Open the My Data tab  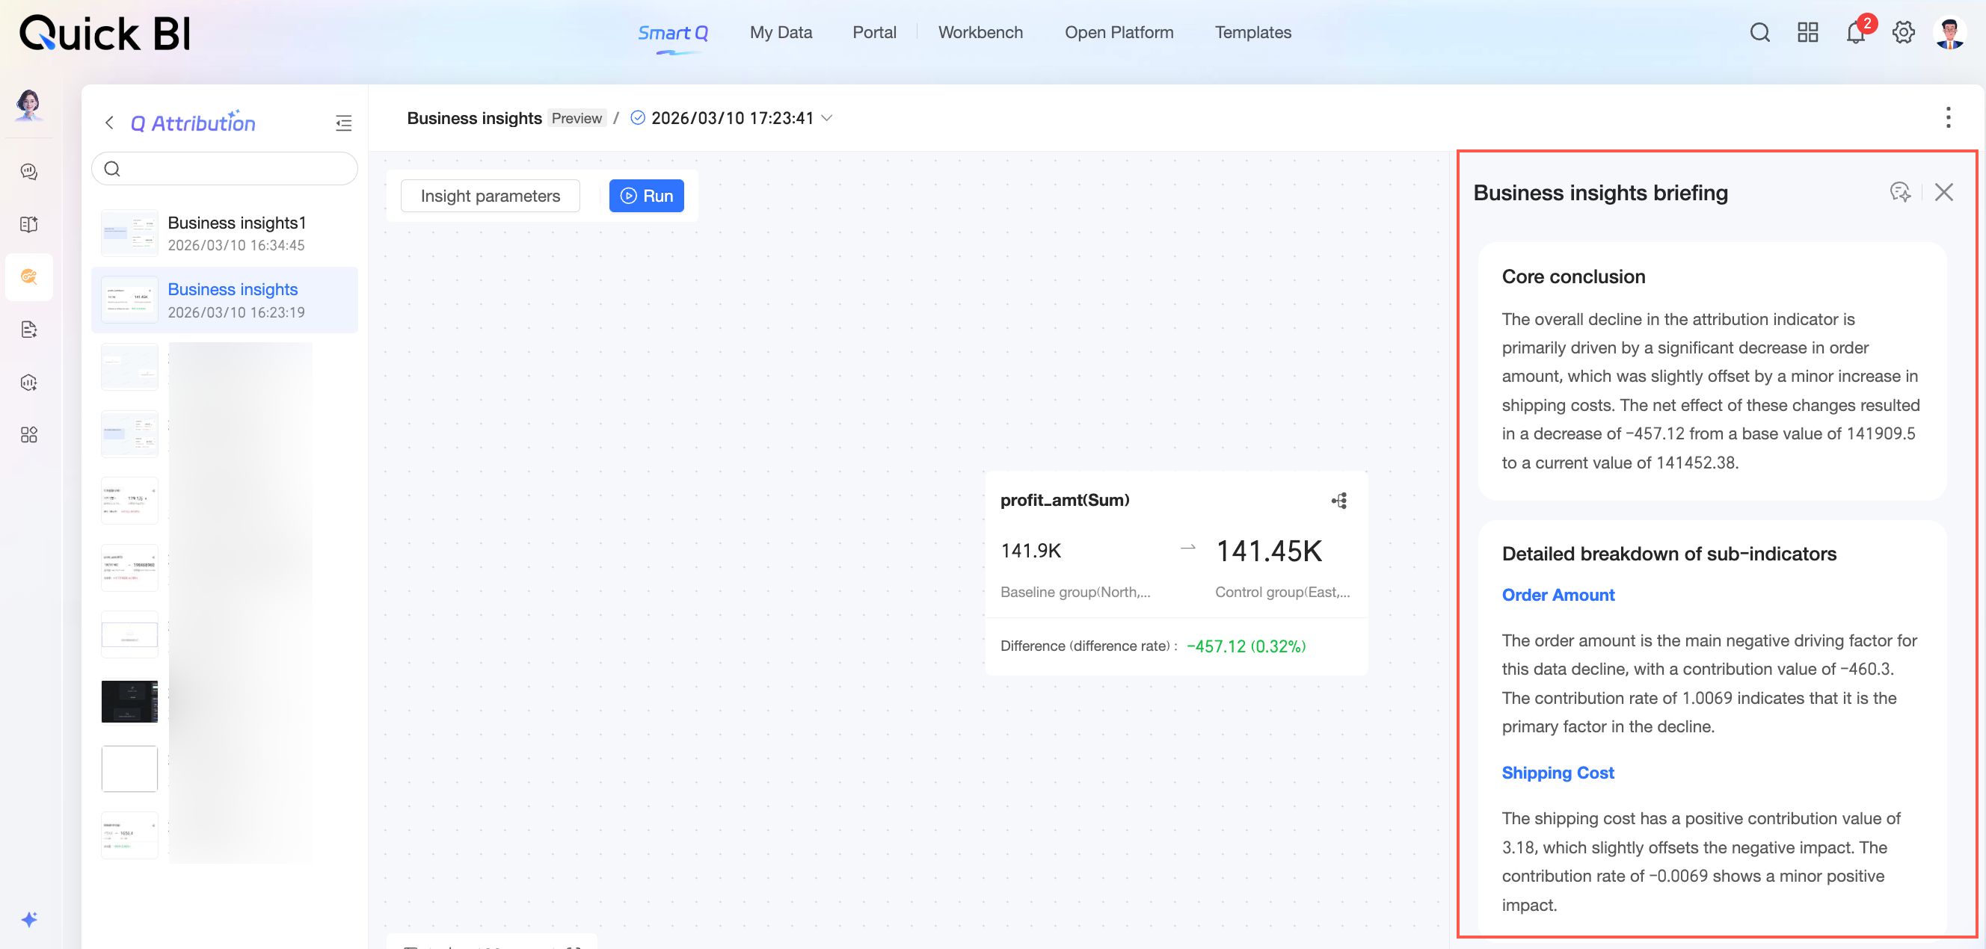pyautogui.click(x=781, y=32)
